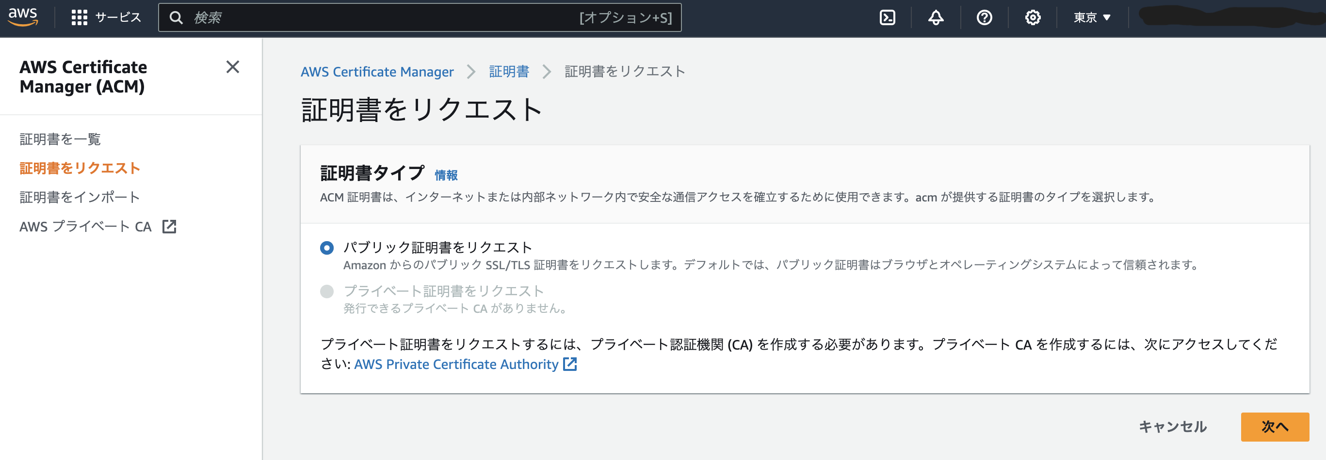Click the magnifier icon in search bar
The height and width of the screenshot is (460, 1326).
(176, 18)
